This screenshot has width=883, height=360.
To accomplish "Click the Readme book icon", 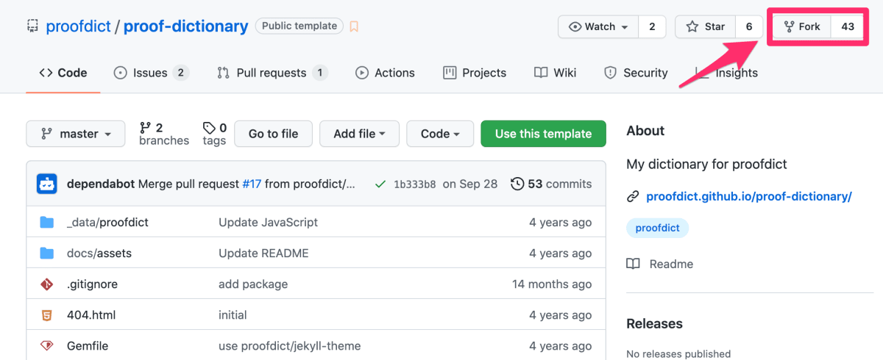I will pos(633,264).
